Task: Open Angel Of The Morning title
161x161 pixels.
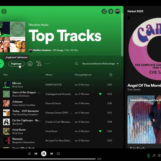Action: pyautogui.click(x=144, y=85)
